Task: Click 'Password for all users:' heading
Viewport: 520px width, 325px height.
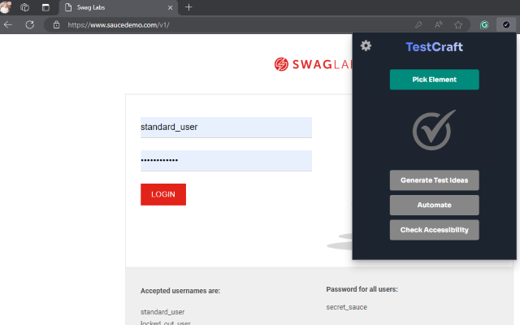Action: [362, 289]
